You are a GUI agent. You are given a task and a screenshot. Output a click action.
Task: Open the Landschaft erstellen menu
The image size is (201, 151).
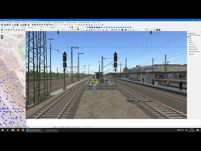pos(71,22)
